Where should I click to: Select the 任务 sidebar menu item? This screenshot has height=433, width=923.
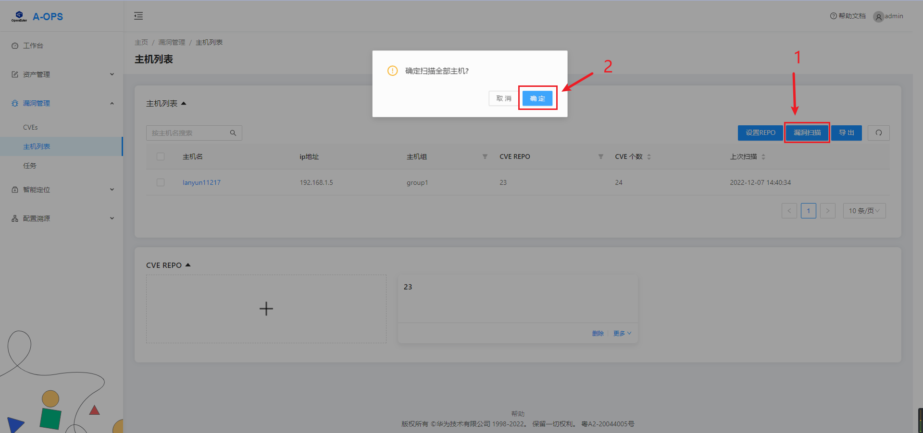[30, 166]
